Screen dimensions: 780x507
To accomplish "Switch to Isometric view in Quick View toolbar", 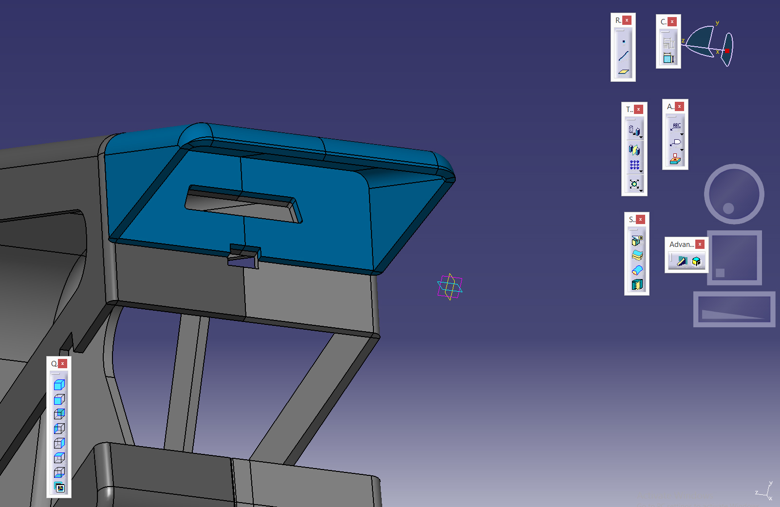I will tap(59, 385).
